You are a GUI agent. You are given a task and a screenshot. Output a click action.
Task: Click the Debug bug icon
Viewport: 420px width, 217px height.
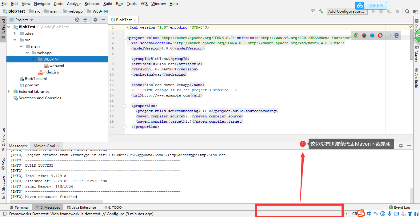click(x=381, y=11)
